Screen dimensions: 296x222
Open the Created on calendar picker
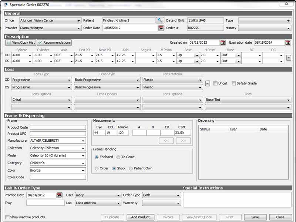pyautogui.click(x=223, y=43)
